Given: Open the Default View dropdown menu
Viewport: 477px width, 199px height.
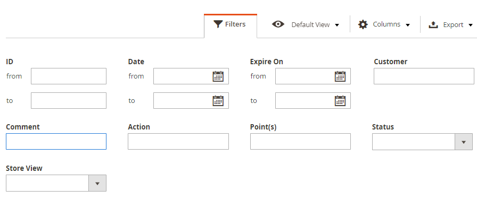Looking at the screenshot, I should [337, 25].
